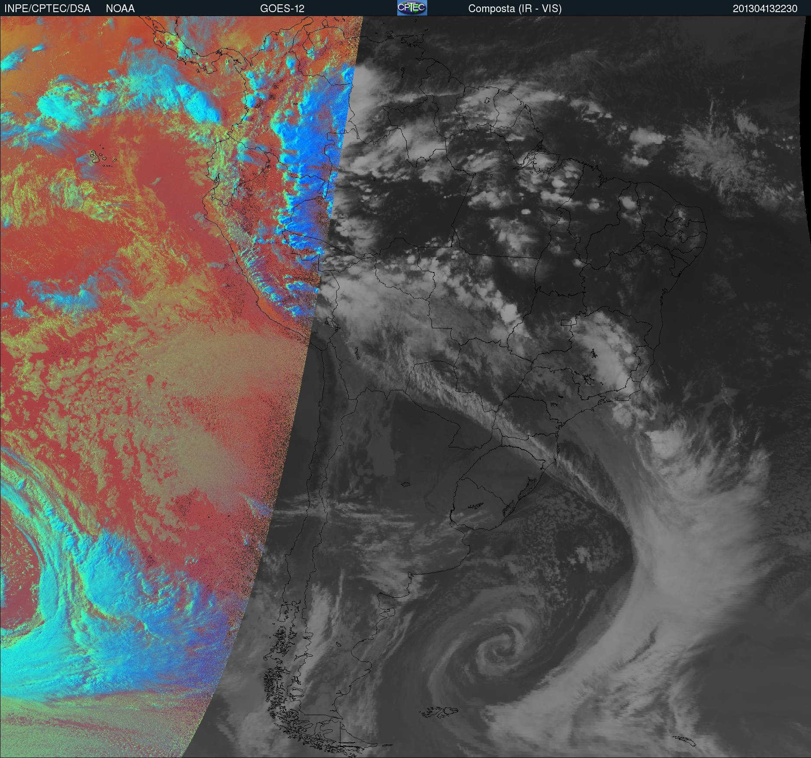Click the CPTEC logo in header

pos(412,8)
